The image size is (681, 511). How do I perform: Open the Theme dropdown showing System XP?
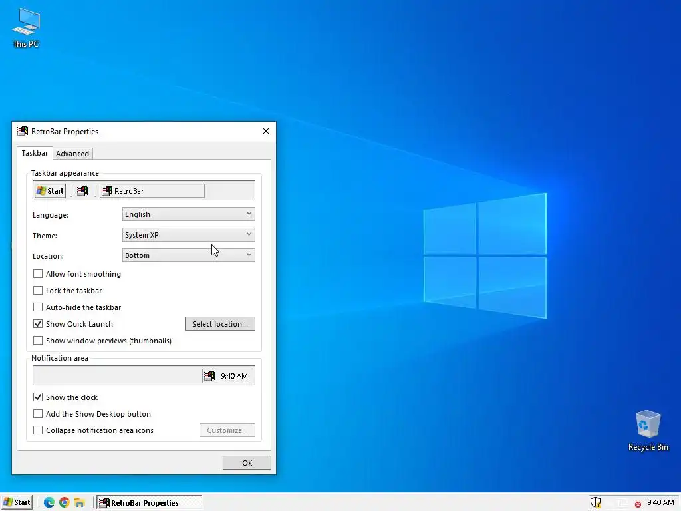[x=188, y=235]
